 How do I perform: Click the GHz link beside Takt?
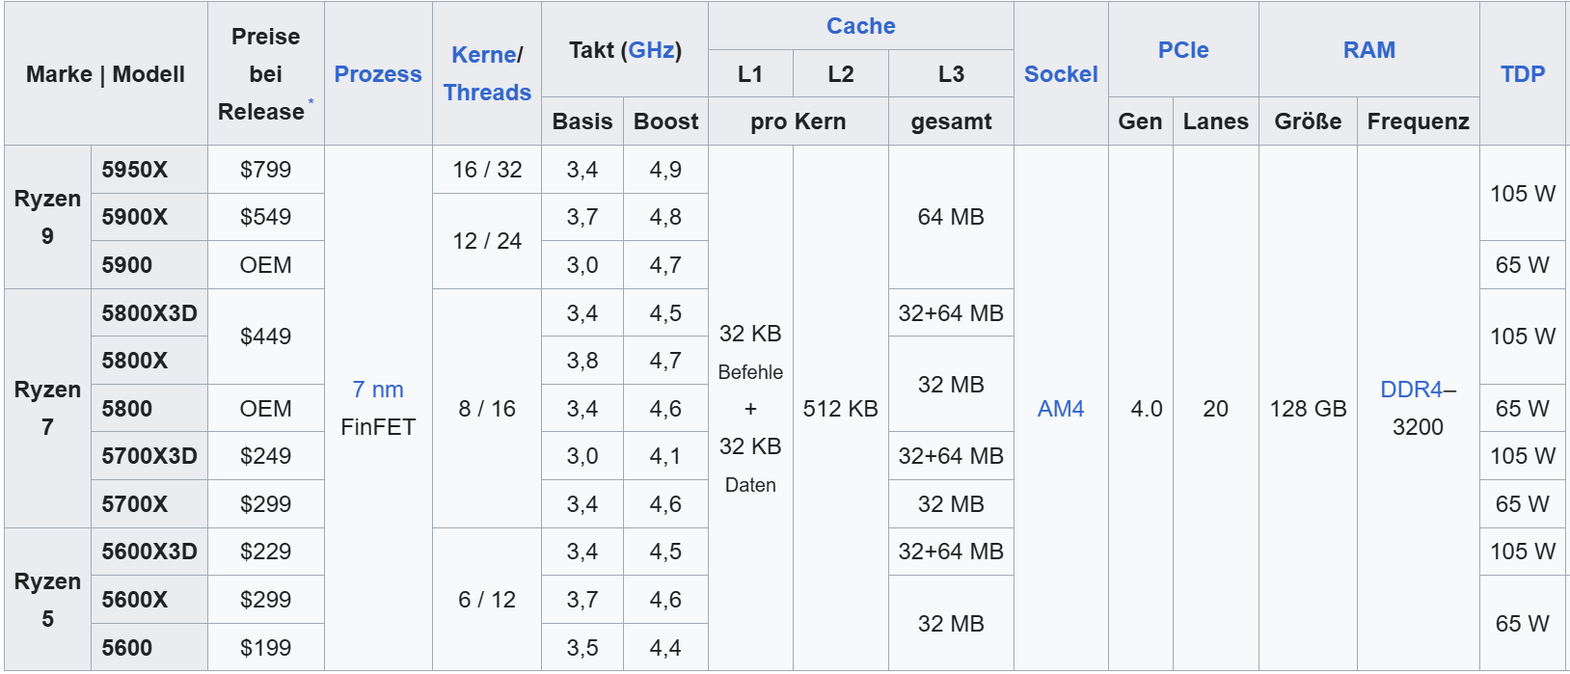pos(651,50)
